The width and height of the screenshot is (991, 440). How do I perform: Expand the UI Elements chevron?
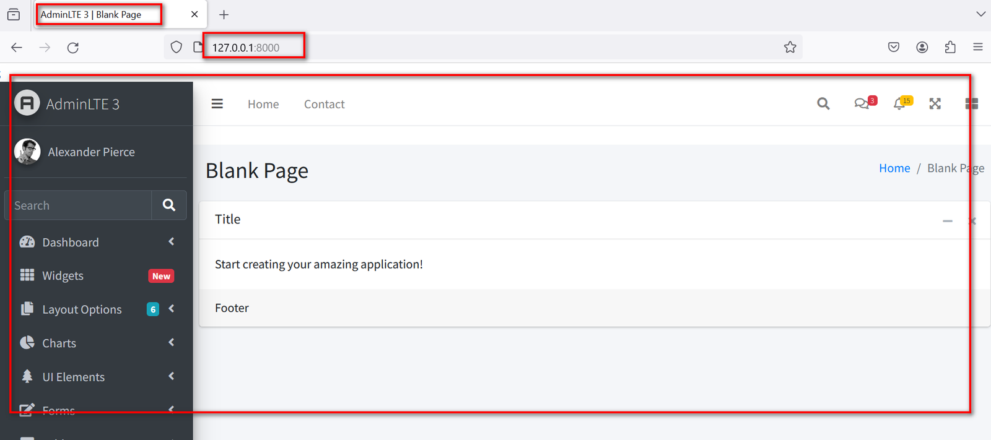(172, 376)
